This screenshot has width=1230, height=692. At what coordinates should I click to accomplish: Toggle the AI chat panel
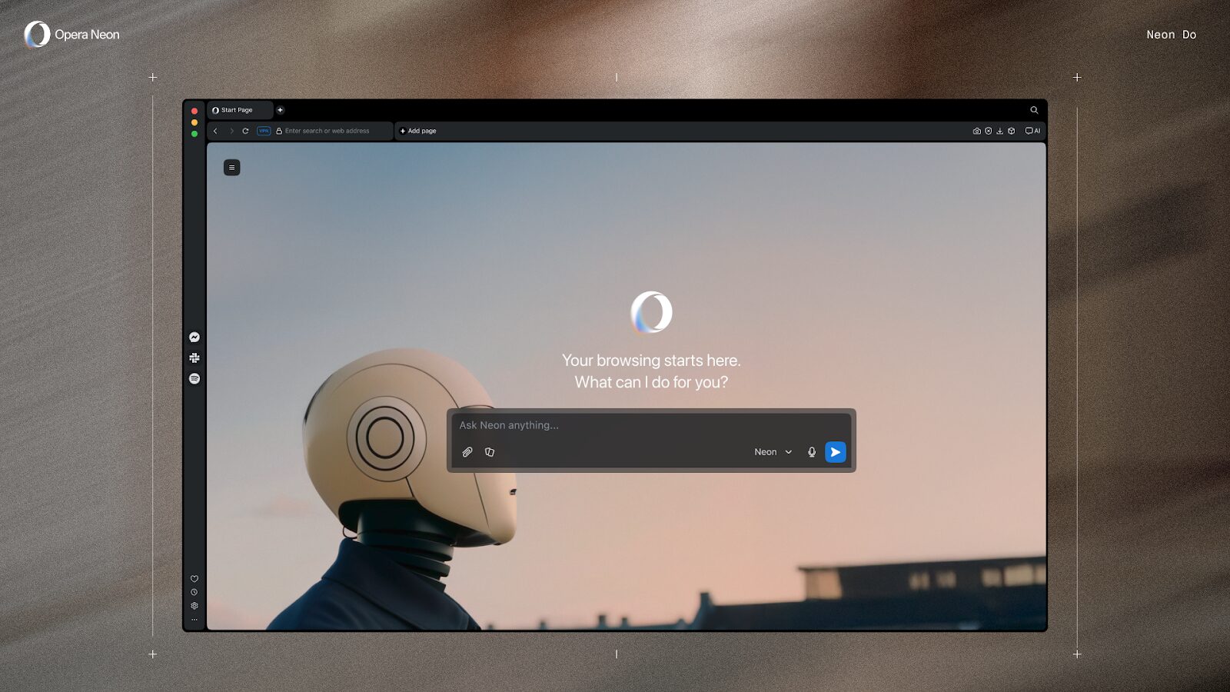(1032, 131)
